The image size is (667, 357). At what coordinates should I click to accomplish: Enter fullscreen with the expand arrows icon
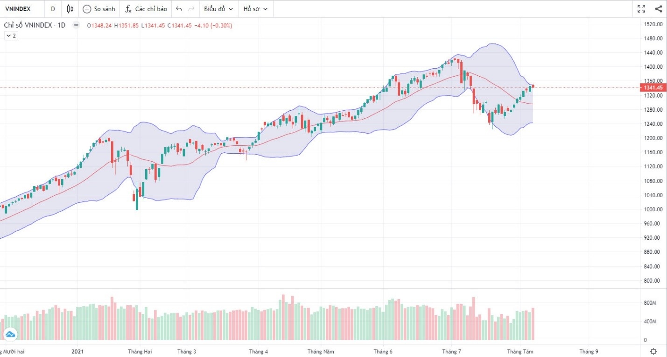[641, 8]
